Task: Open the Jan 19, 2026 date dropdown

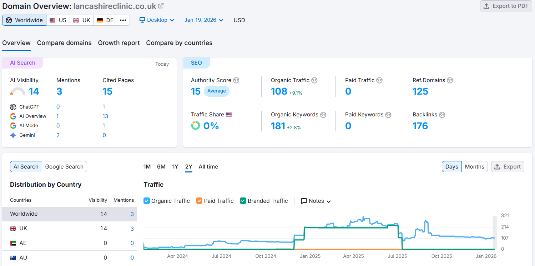Action: click(x=203, y=20)
